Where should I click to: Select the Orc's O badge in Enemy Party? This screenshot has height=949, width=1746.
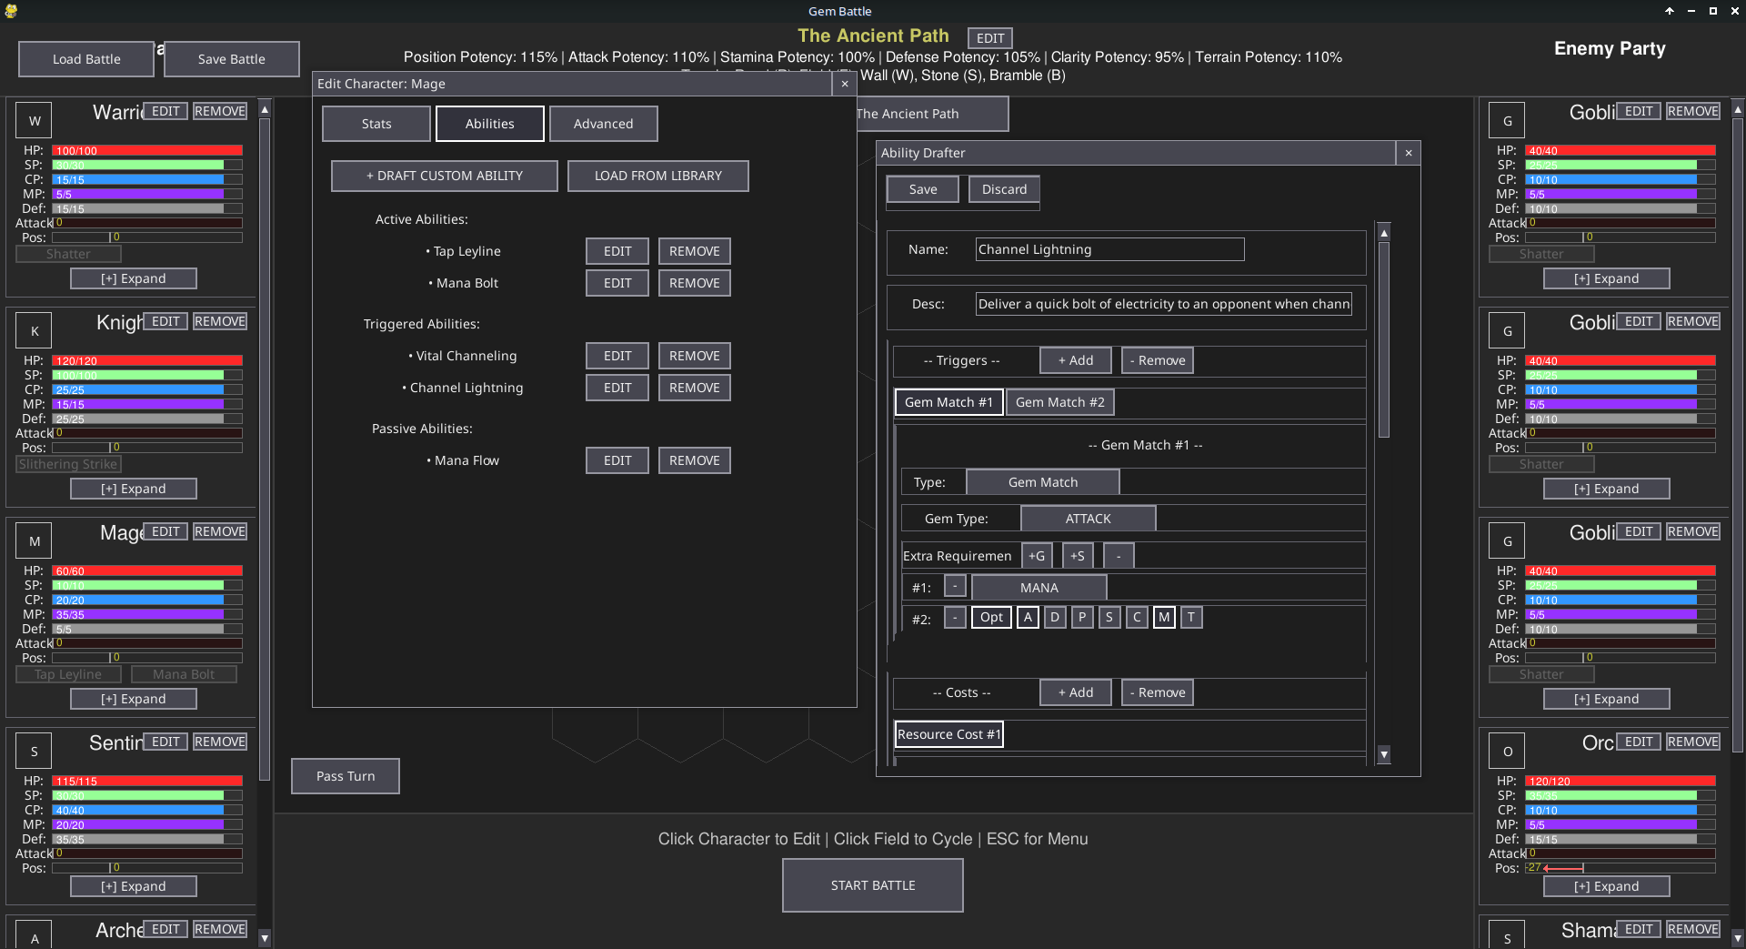pyautogui.click(x=1506, y=750)
